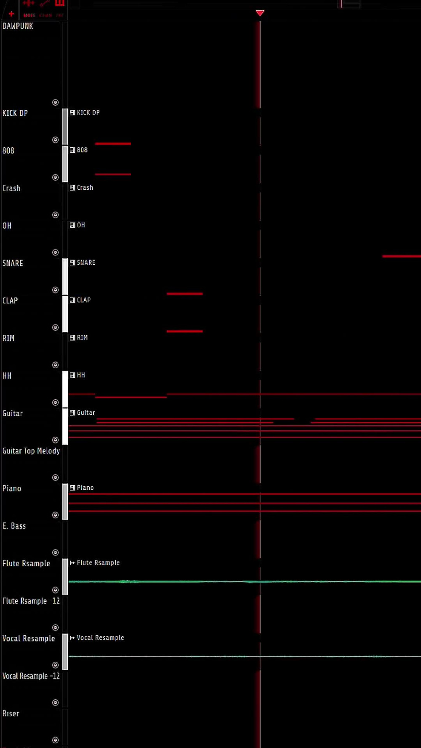421x748 pixels.
Task: Toggle mute circle on Piano track
Action: [x=55, y=515]
